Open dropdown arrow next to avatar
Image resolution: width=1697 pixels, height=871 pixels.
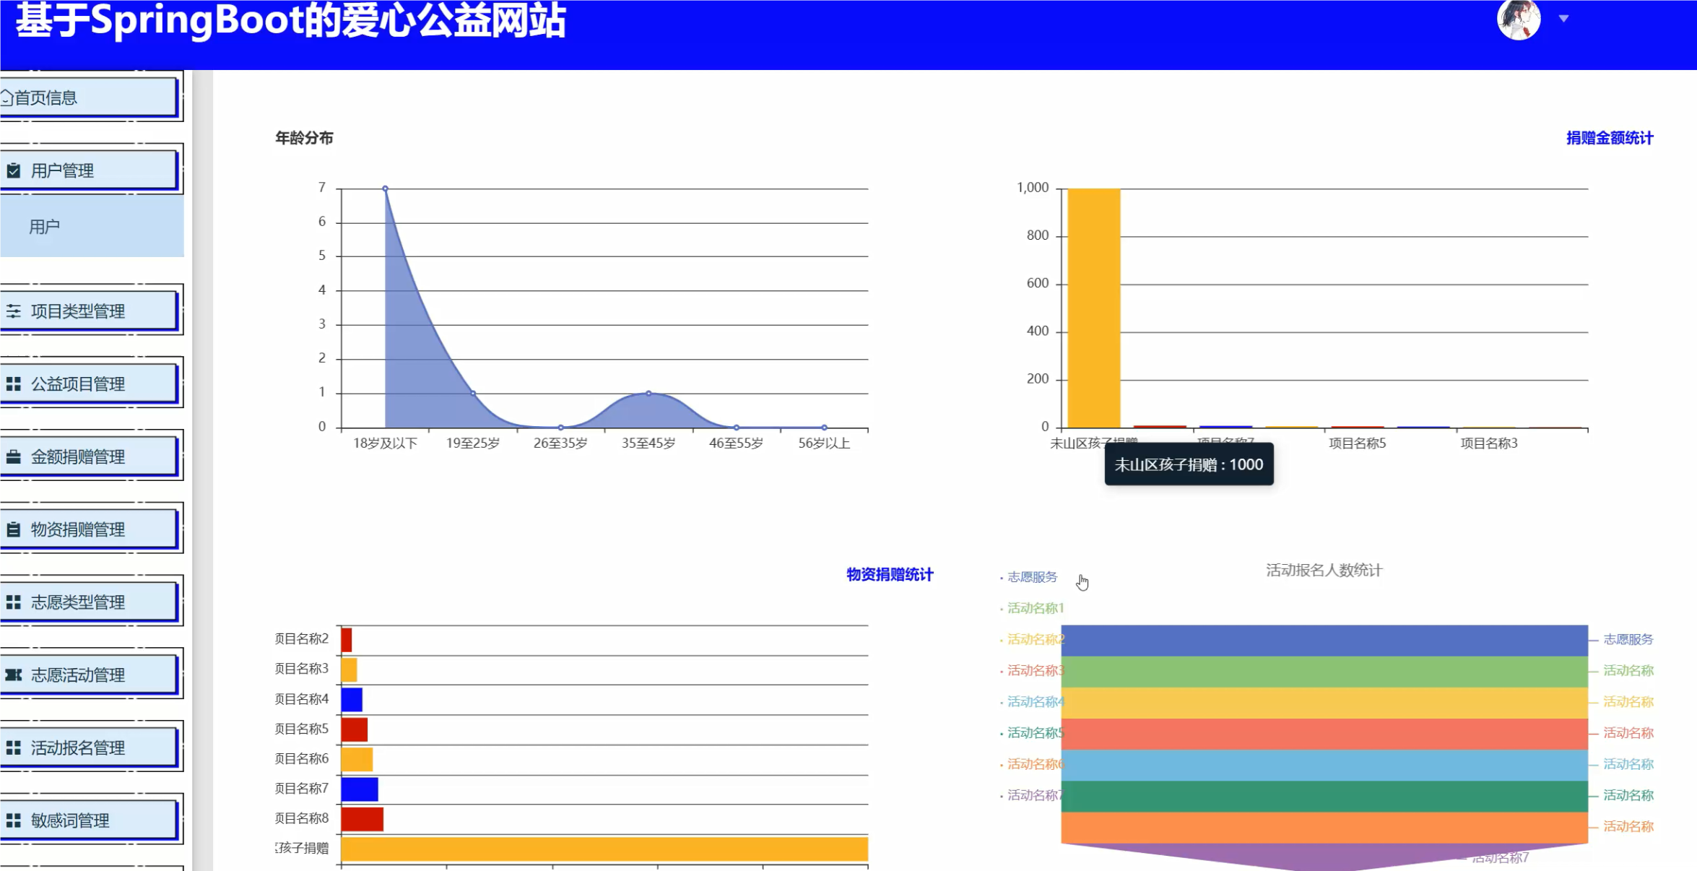pyautogui.click(x=1563, y=19)
